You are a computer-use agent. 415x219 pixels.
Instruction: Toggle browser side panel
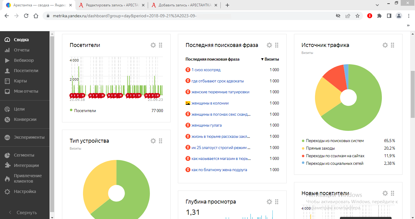pyautogui.click(x=389, y=16)
